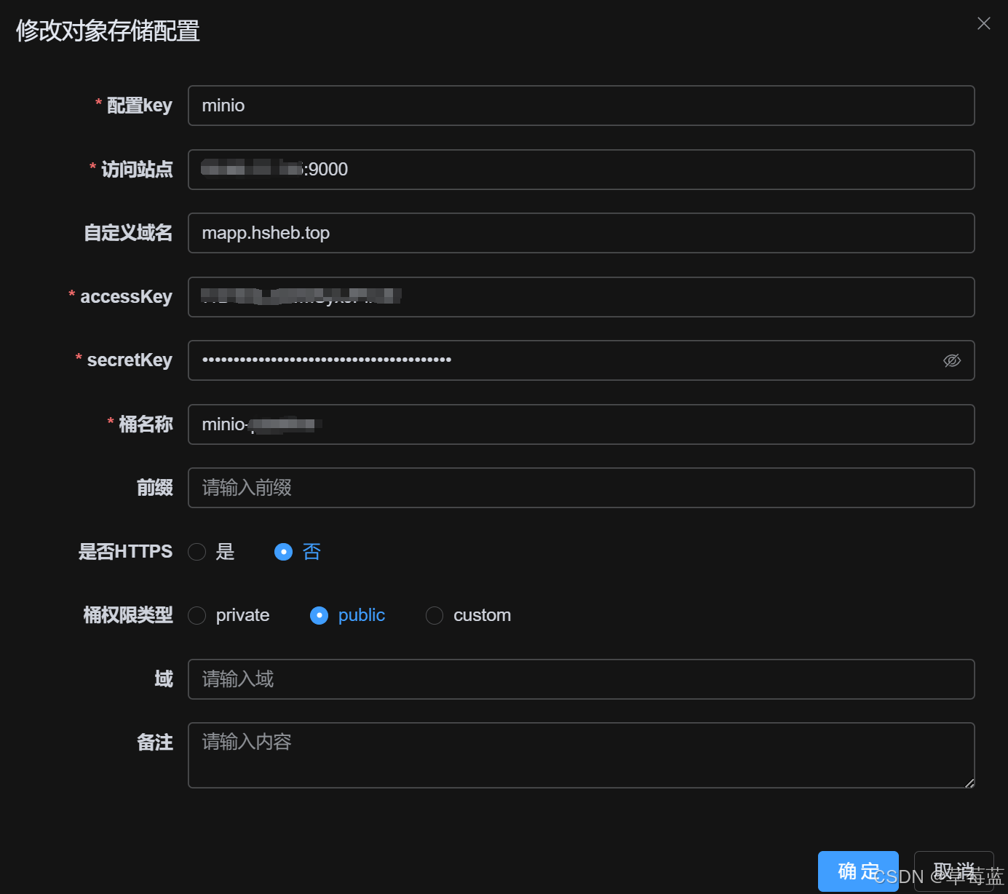Click the accessKey input field

tap(581, 297)
